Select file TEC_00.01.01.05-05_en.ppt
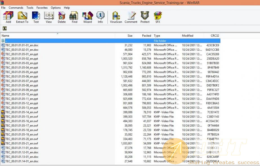Image resolution: width=260 pixels, height=166 pixels. point(110,72)
